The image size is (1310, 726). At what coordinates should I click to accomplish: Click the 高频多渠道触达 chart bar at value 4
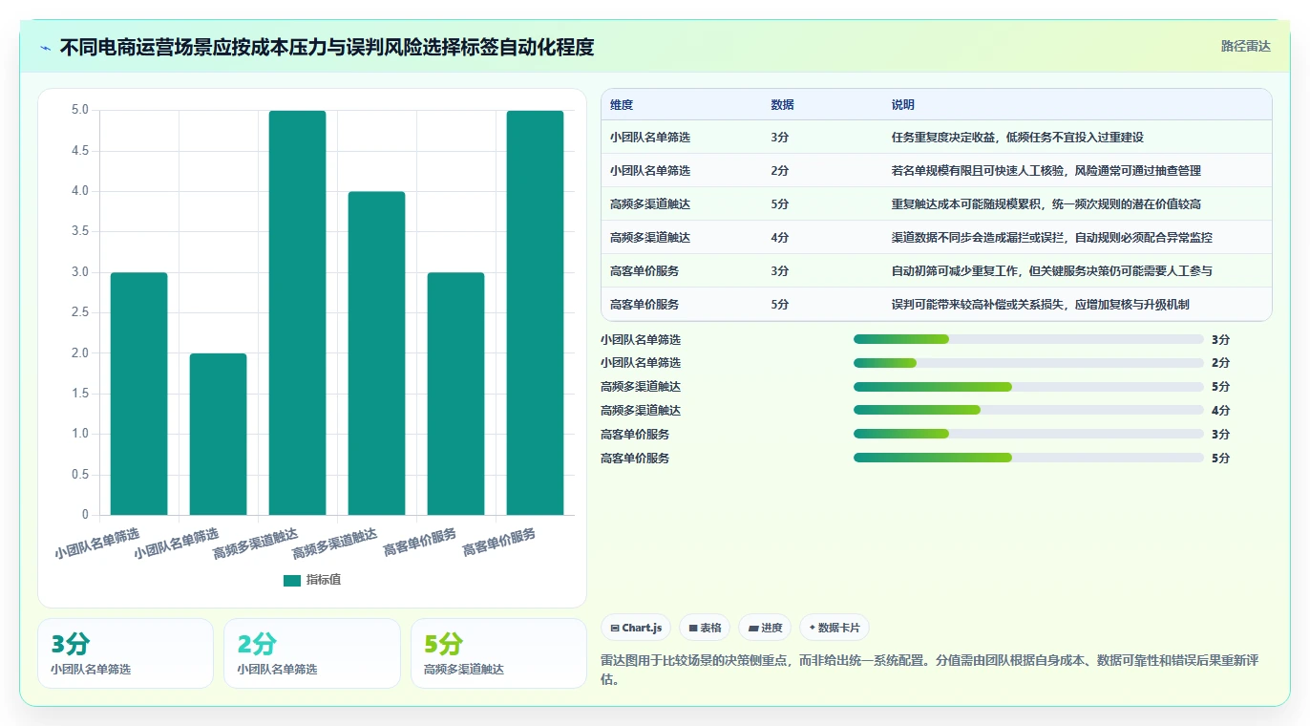[x=377, y=353]
